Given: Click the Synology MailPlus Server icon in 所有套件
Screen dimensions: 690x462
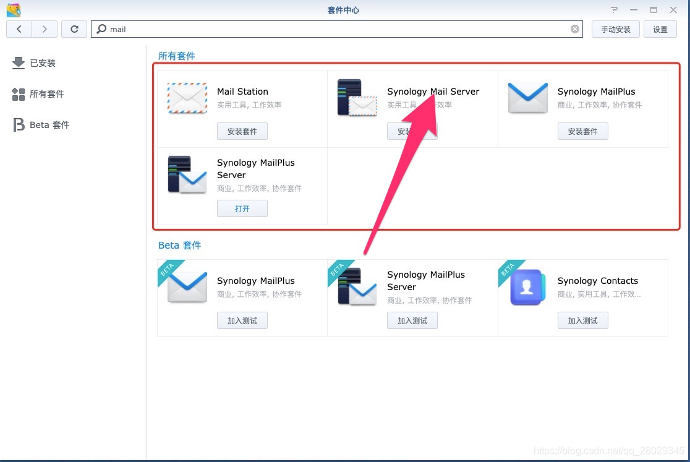Looking at the screenshot, I should click(x=187, y=174).
